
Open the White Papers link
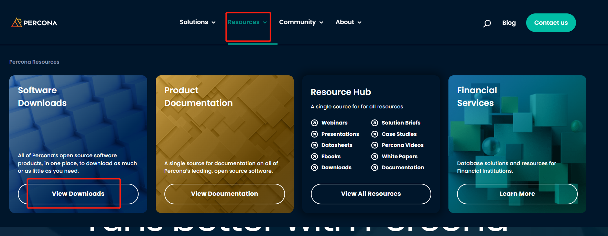[x=400, y=157]
